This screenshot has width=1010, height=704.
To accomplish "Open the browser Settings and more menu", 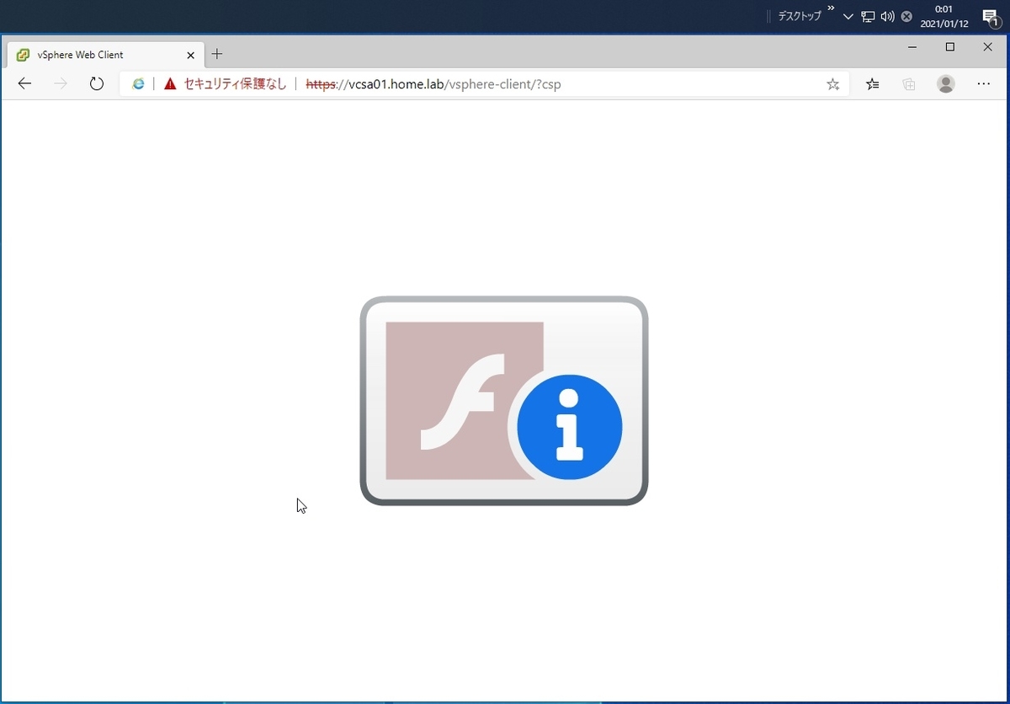I will click(x=984, y=83).
